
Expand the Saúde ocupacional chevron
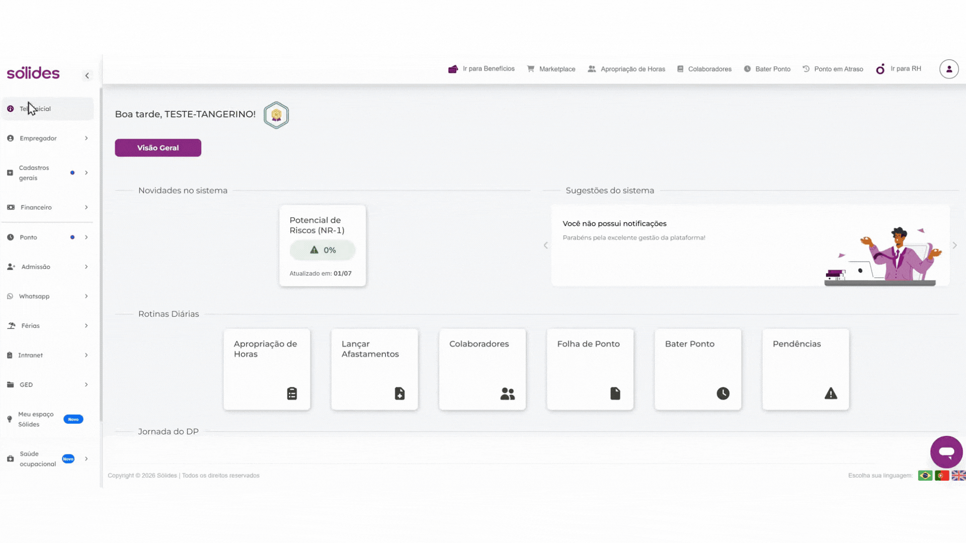click(87, 459)
